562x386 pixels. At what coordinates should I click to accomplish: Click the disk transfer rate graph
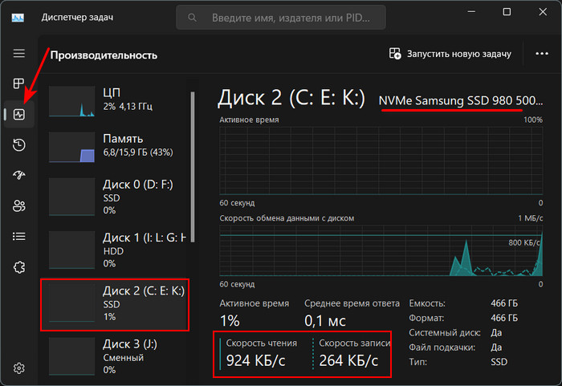(381, 250)
